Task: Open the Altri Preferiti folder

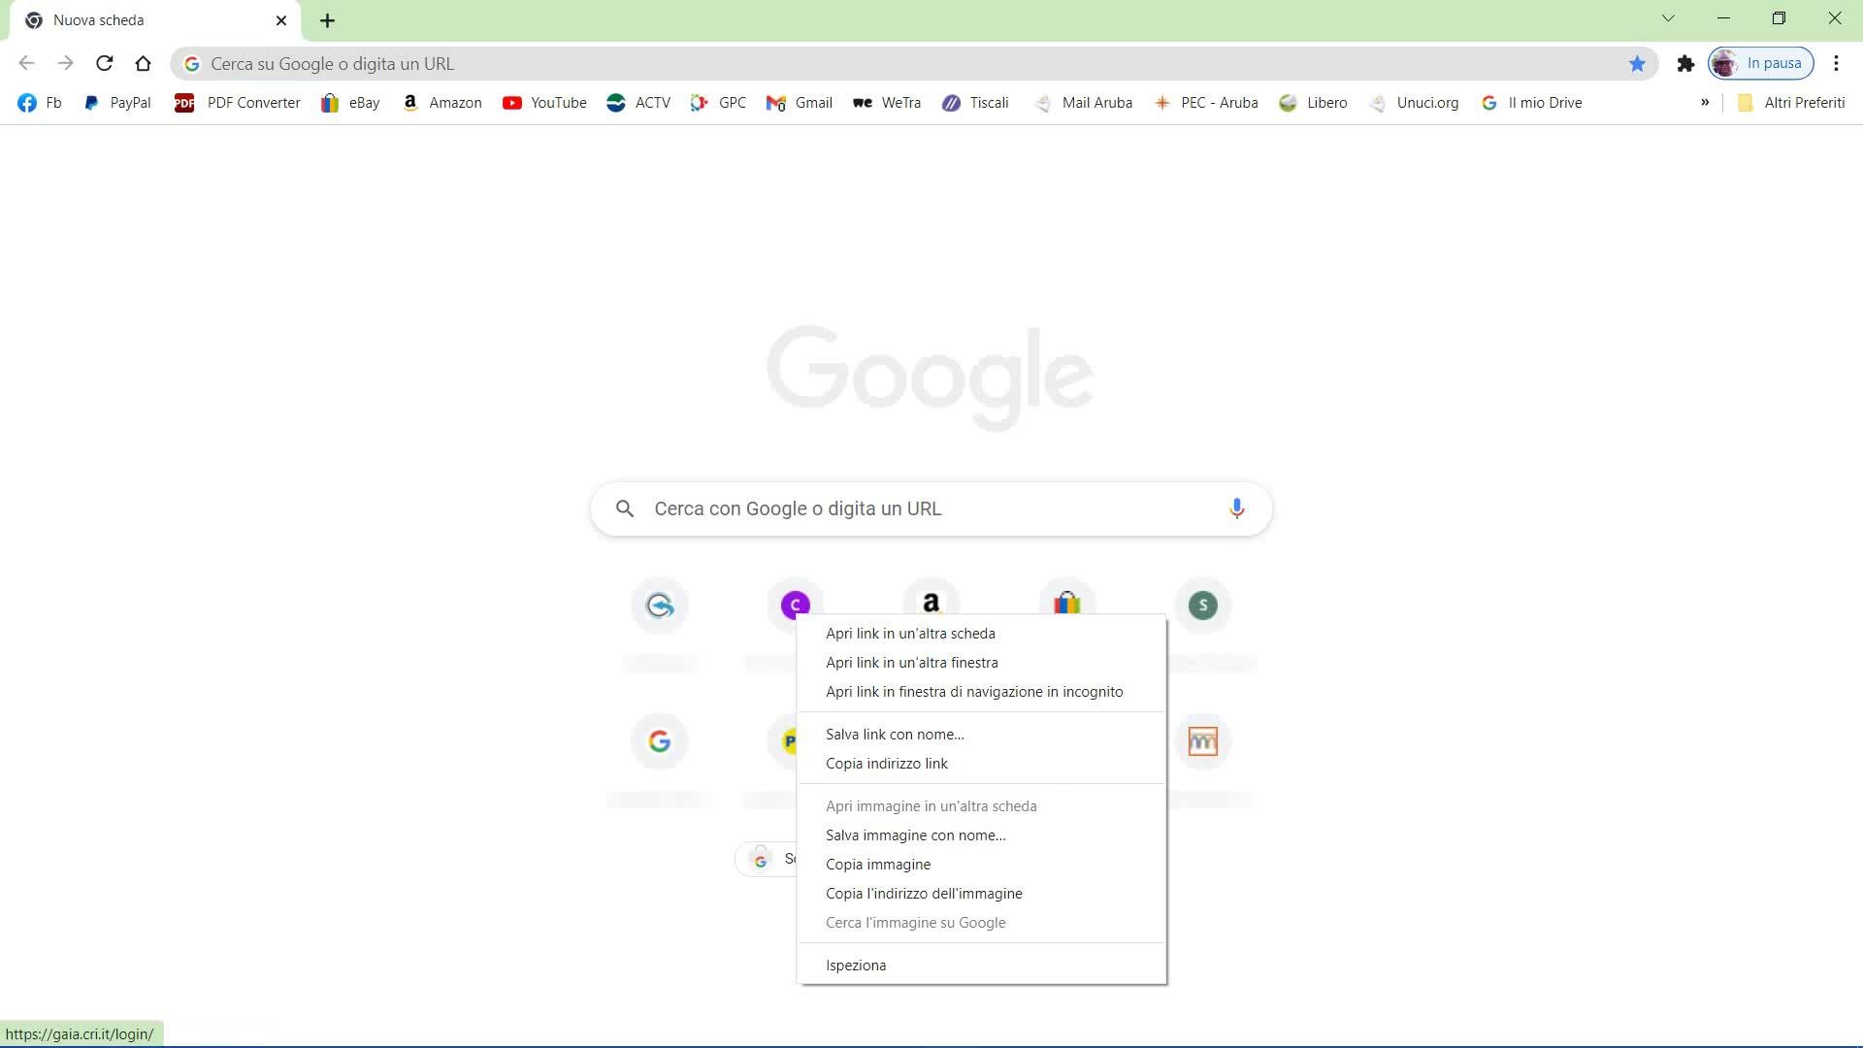Action: [x=1790, y=103]
